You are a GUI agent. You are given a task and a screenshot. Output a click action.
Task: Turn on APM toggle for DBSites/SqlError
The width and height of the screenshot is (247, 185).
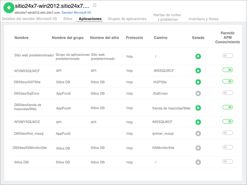(228, 93)
